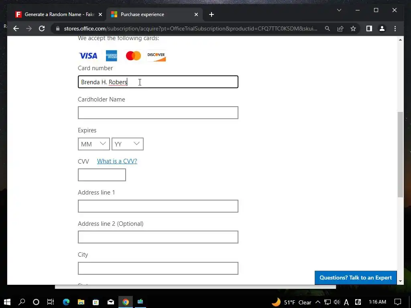Image resolution: width=411 pixels, height=308 pixels.
Task: Click Address line 2 optional field
Action: pyautogui.click(x=158, y=237)
